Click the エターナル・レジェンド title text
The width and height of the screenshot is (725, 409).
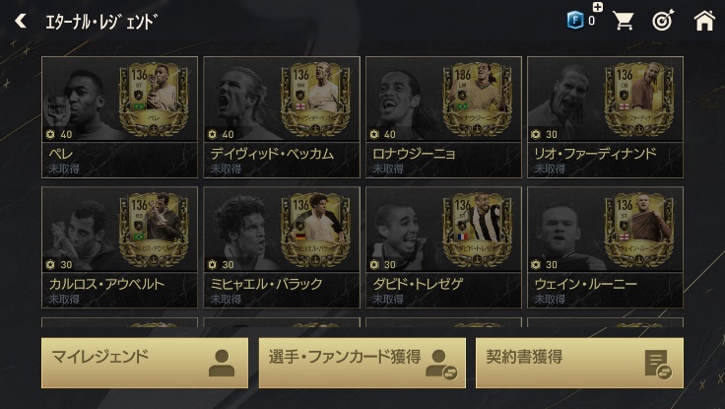(101, 22)
